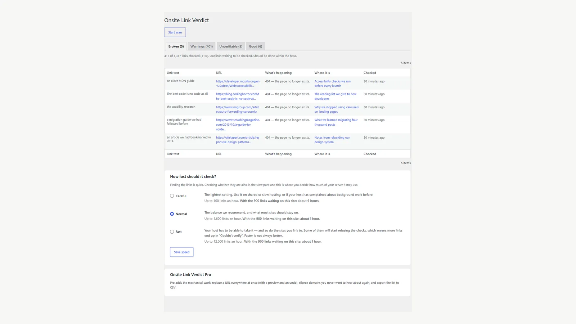Click the top 'URL' column header
The width and height of the screenshot is (576, 324).
pyautogui.click(x=219, y=73)
